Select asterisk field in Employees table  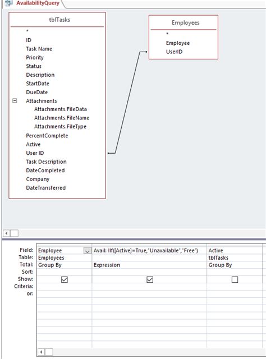[167, 34]
